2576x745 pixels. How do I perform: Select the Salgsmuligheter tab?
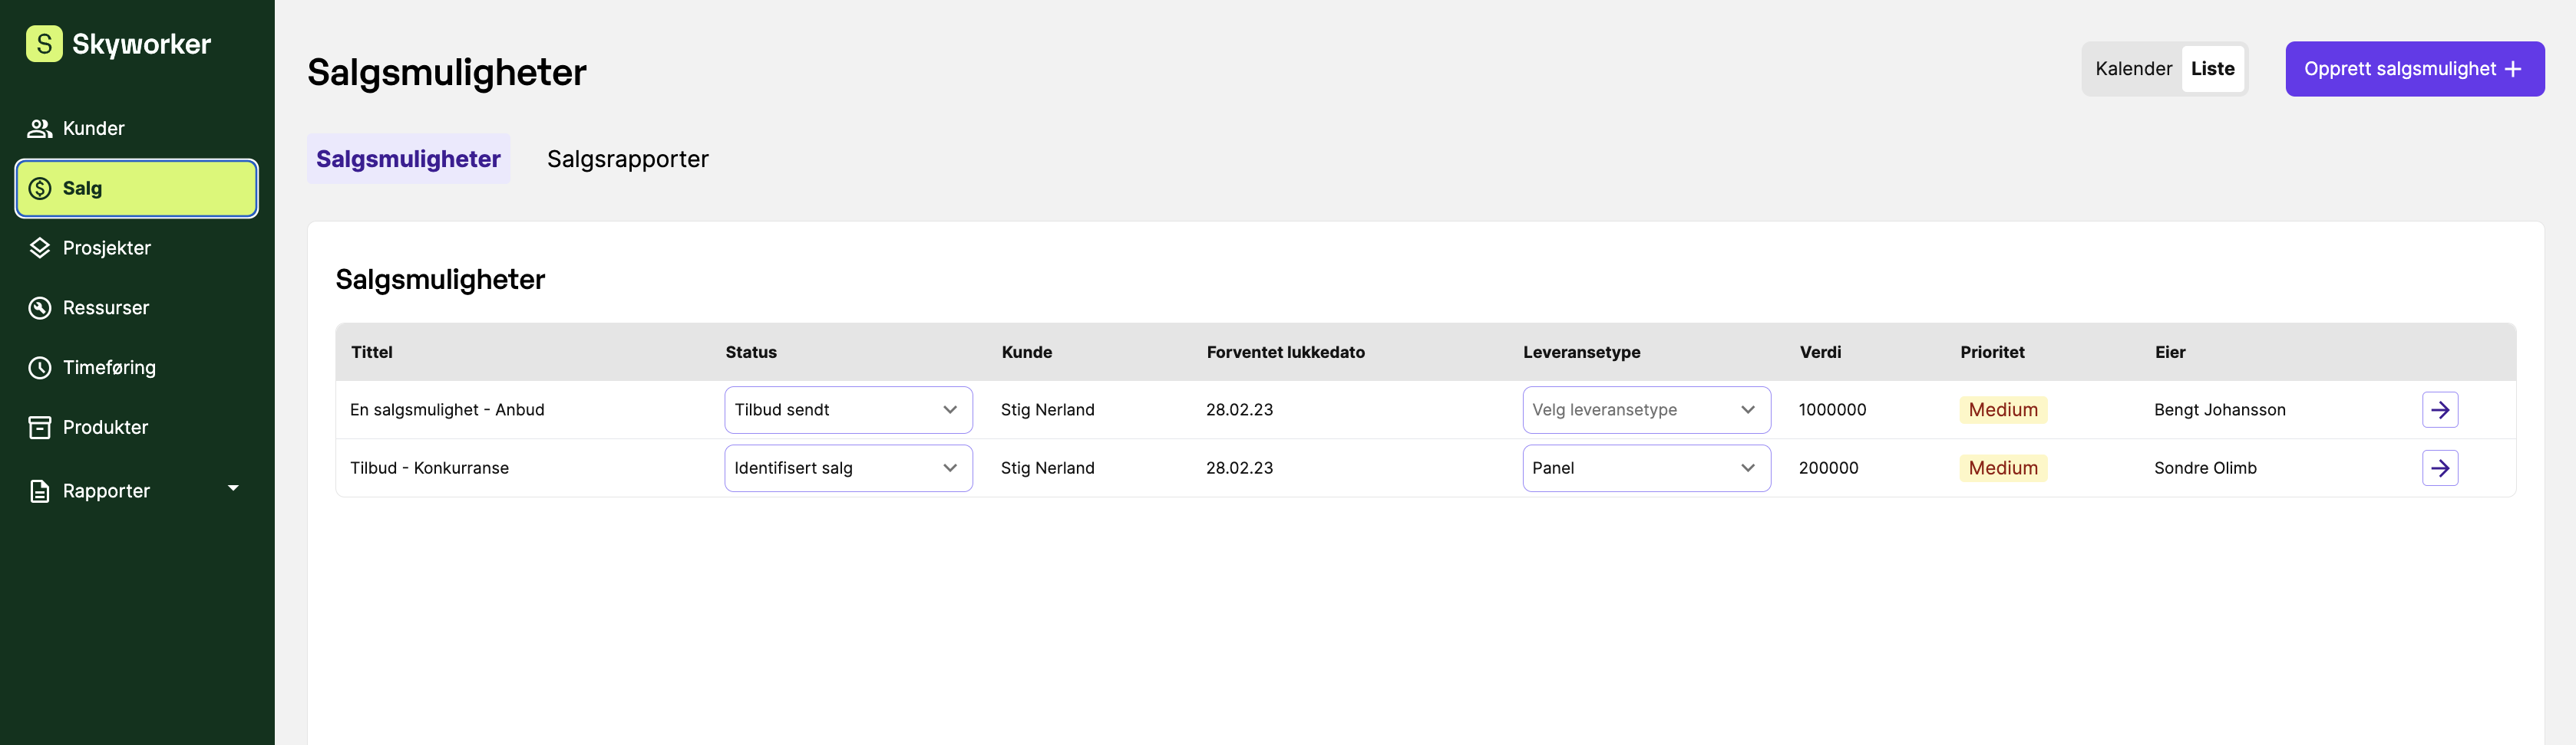coord(408,159)
